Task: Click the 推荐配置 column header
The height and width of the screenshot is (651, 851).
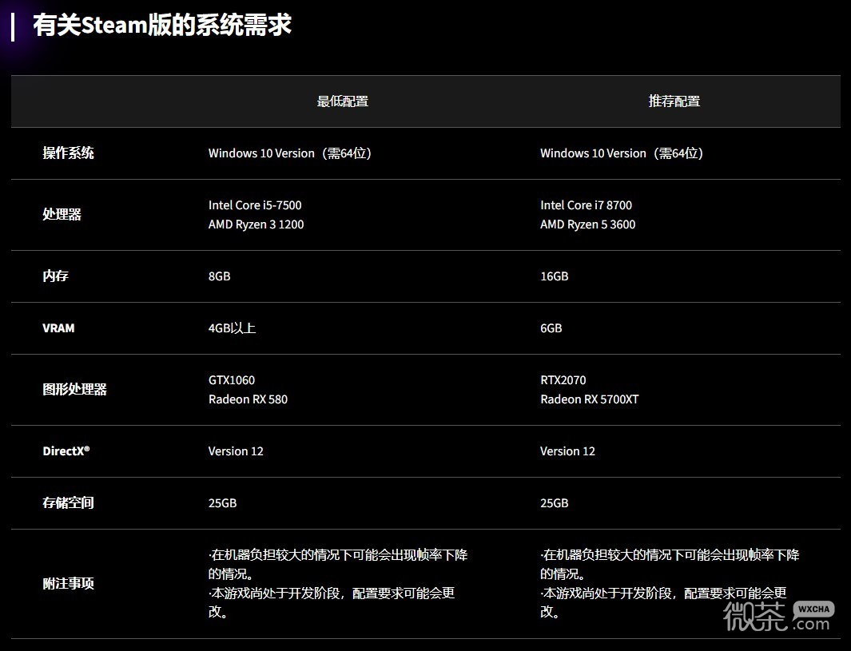Action: (x=674, y=101)
